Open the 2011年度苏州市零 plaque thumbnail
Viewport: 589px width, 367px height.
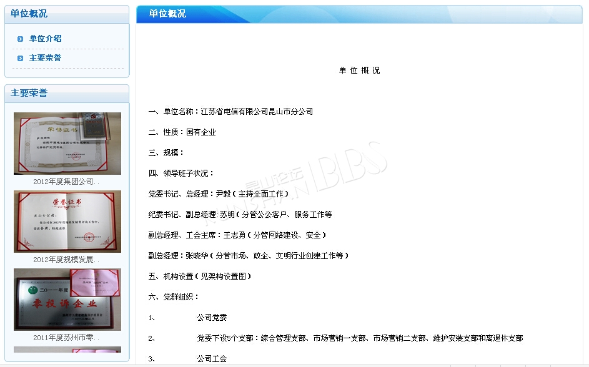pyautogui.click(x=67, y=300)
